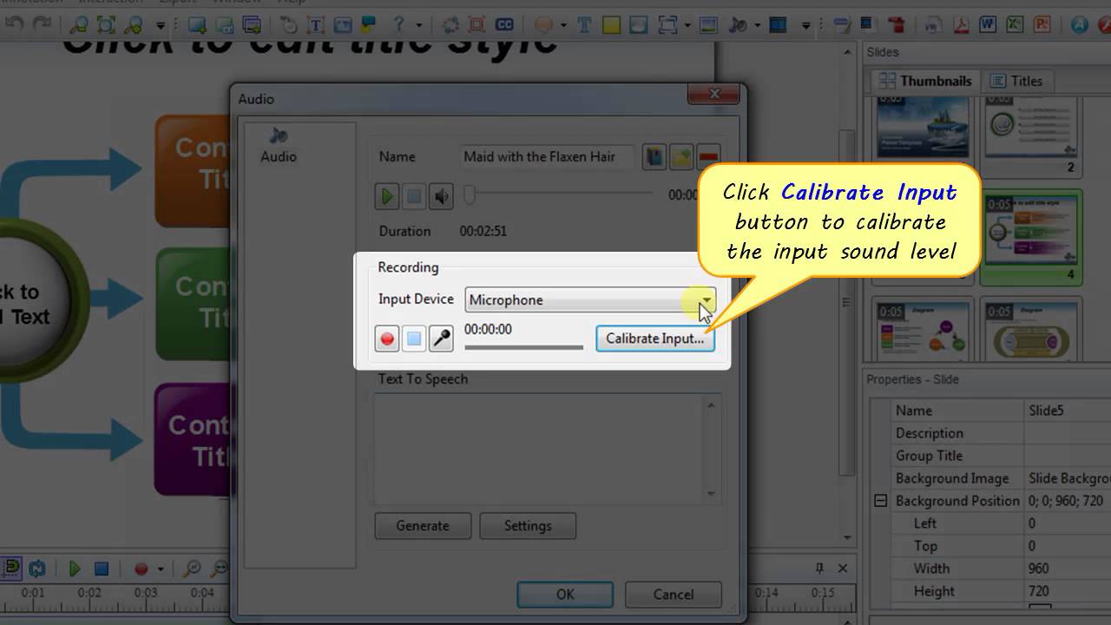Collapse the Background Position property group
1111x625 pixels.
click(x=880, y=501)
